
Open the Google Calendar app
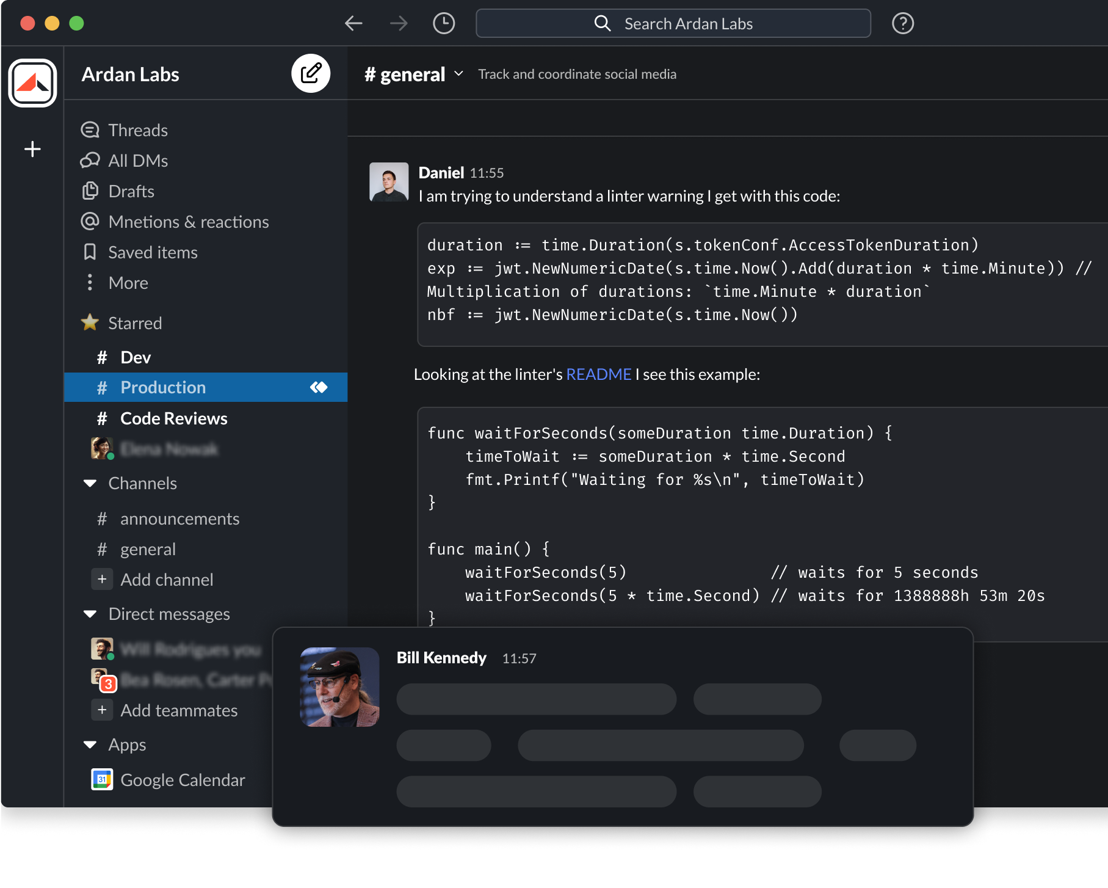(x=182, y=779)
